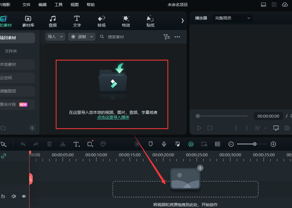Click the scissors split icon in timeline toolbar
The image size is (292, 208).
[x=63, y=144]
